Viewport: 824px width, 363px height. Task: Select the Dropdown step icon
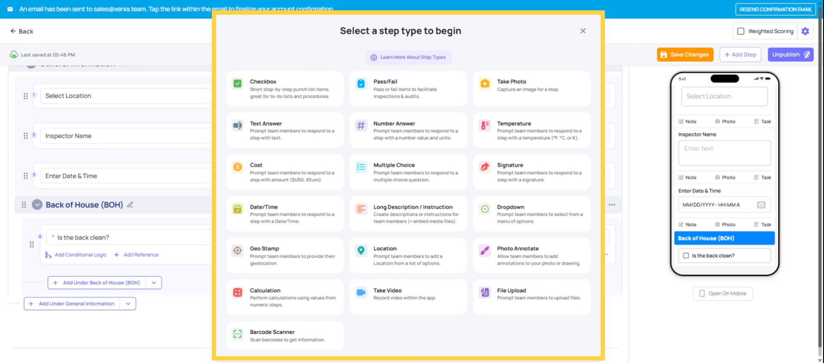pos(485,209)
